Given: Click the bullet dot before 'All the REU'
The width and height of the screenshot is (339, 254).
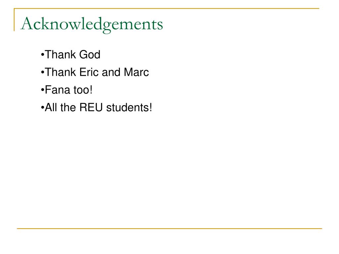Looking at the screenshot, I should [x=42, y=108].
